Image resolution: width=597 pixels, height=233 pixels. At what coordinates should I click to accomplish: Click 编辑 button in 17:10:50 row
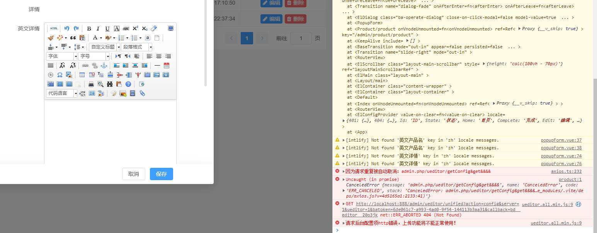(271, 3)
